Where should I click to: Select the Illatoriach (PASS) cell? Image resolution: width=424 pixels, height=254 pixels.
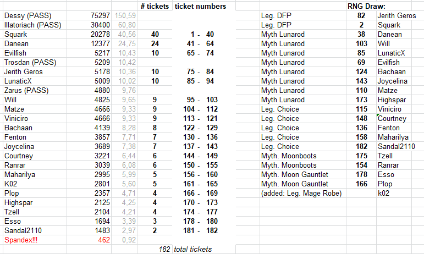point(35,25)
